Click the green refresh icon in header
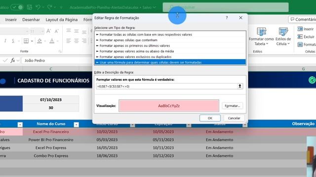The width and height of the screenshot is (316, 177). pos(312,80)
